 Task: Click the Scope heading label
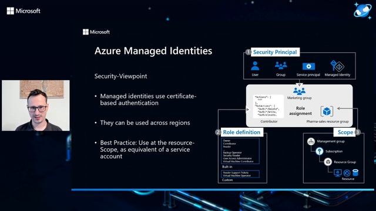[x=345, y=132]
